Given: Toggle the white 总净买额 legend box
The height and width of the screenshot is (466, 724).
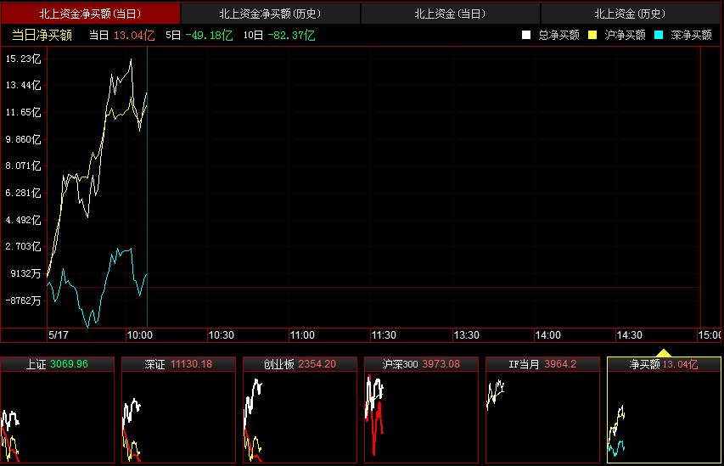Looking at the screenshot, I should click(x=526, y=36).
